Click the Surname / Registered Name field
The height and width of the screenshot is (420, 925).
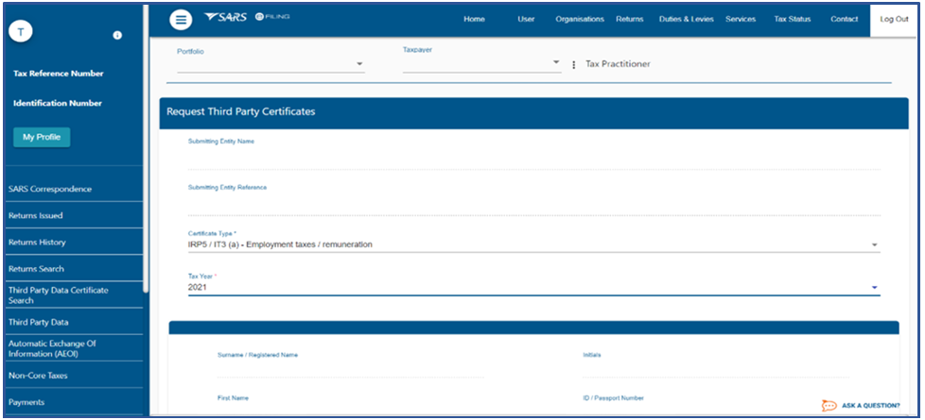click(350, 369)
